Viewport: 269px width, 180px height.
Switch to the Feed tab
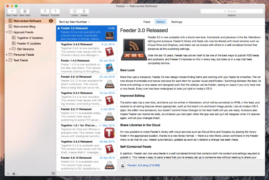[x=147, y=22]
